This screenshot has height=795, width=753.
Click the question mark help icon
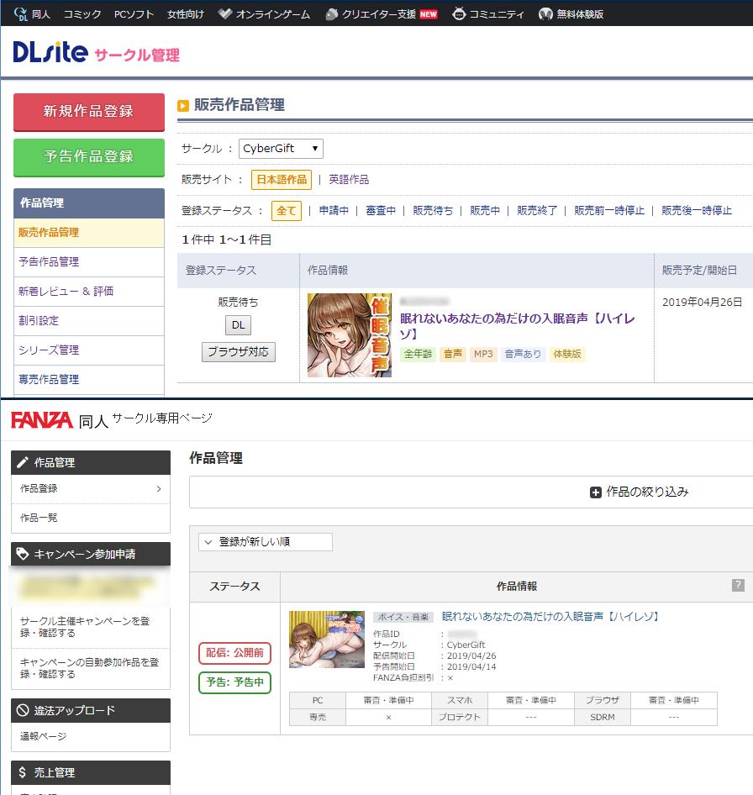pyautogui.click(x=738, y=585)
